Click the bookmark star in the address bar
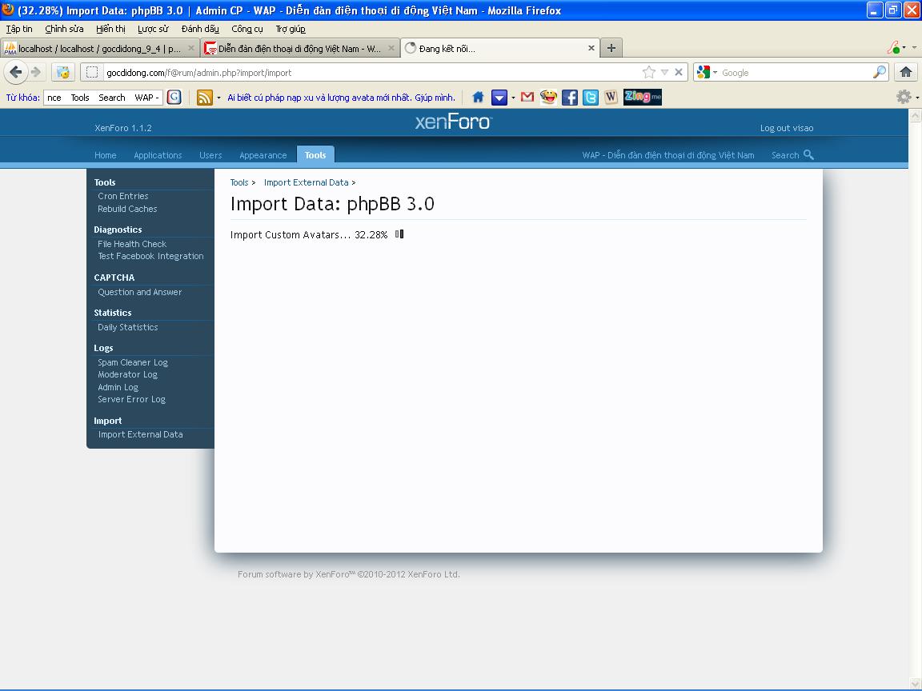Image resolution: width=922 pixels, height=691 pixels. (x=648, y=72)
